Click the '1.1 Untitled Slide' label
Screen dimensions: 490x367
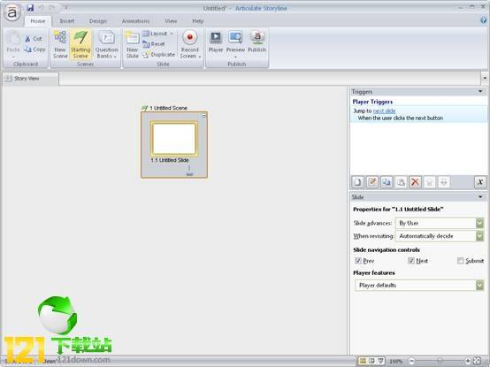pyautogui.click(x=170, y=160)
